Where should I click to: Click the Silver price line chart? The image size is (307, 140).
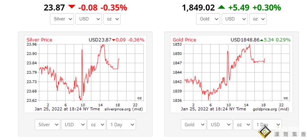87,72
